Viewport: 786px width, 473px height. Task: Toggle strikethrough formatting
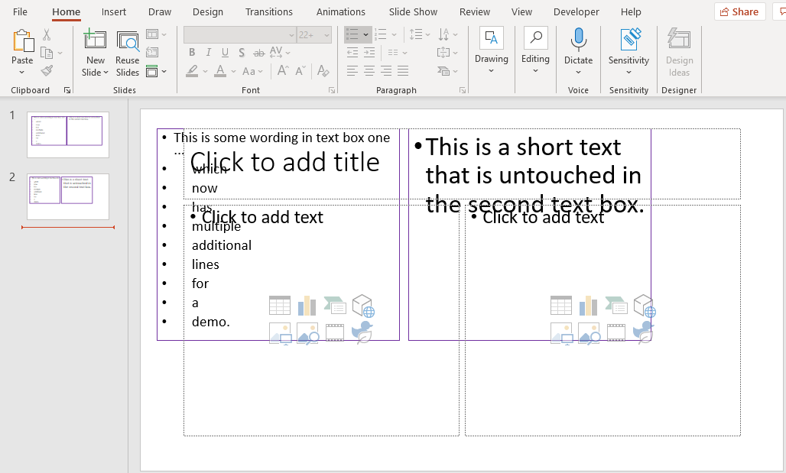tap(258, 52)
